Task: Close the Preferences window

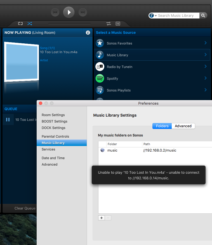Action: tap(41, 103)
